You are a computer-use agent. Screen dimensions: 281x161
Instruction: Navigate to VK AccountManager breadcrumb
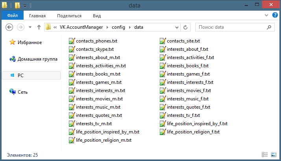click(x=81, y=27)
